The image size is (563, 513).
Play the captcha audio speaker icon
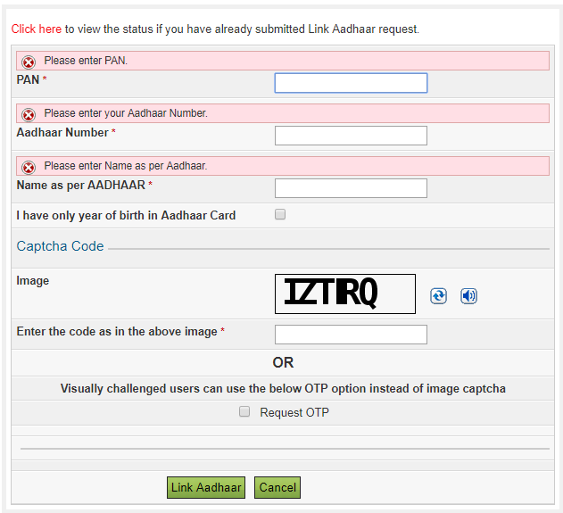click(468, 296)
